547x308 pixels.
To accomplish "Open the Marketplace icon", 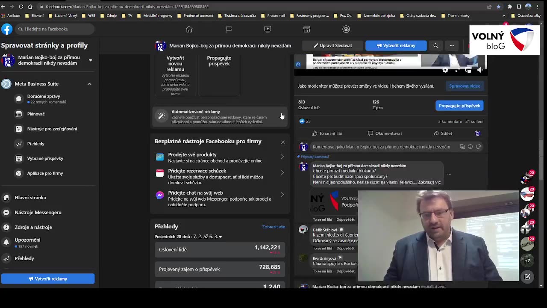I will (x=307, y=29).
